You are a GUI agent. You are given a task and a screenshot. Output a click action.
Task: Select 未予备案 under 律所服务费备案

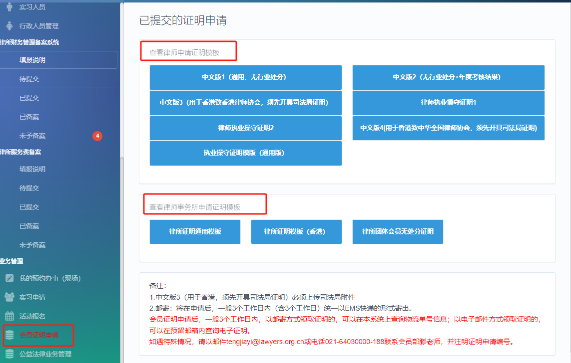coord(32,245)
